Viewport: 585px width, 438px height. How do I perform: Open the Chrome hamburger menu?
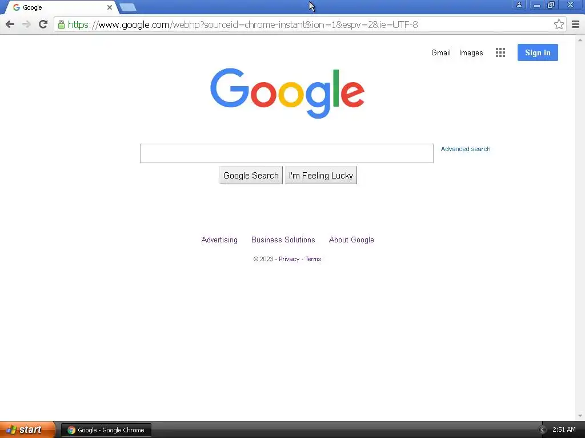pyautogui.click(x=575, y=25)
